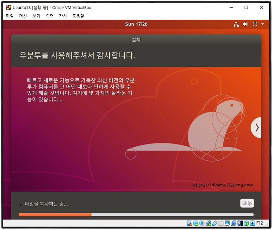Open the 장치 menu
Viewport: 273px width, 230px height.
[x=63, y=16]
